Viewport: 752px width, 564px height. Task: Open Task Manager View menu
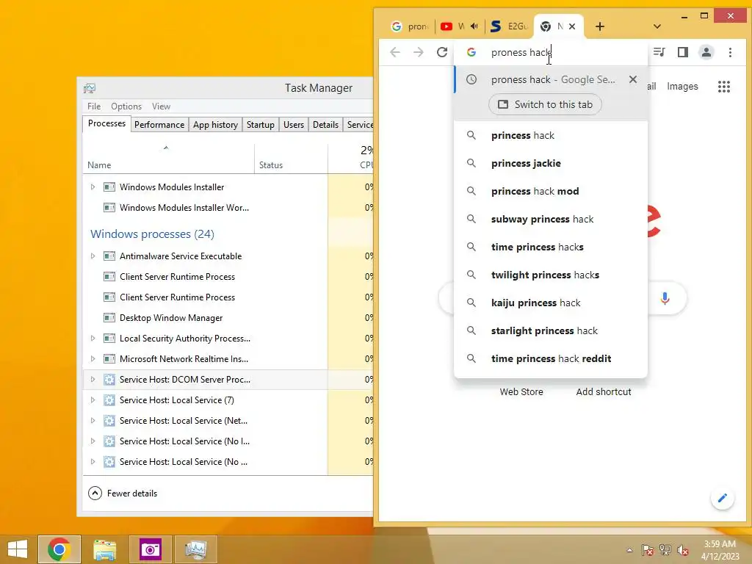point(161,106)
